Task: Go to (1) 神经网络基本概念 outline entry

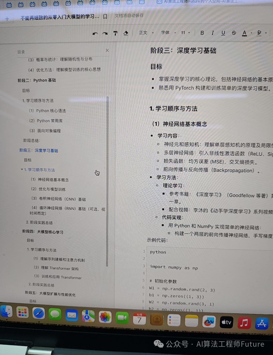Action: [50, 180]
